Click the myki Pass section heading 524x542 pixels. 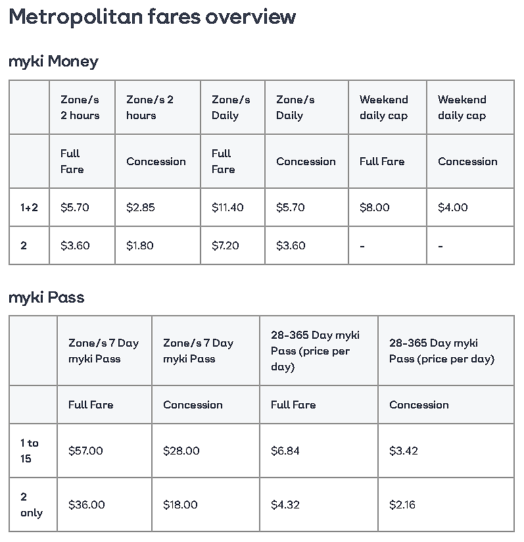point(46,297)
